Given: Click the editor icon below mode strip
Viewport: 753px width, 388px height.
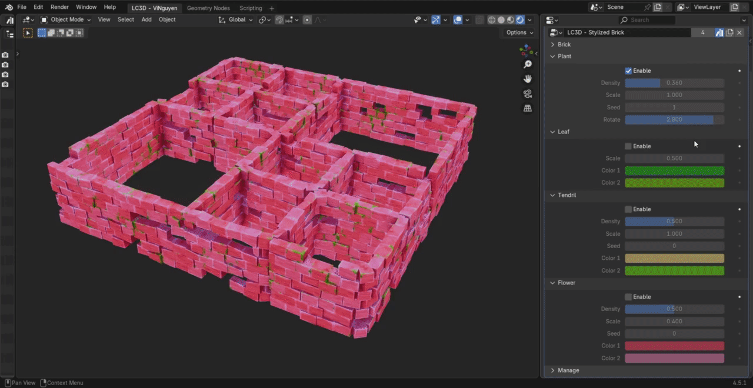Looking at the screenshot, I should point(9,34).
